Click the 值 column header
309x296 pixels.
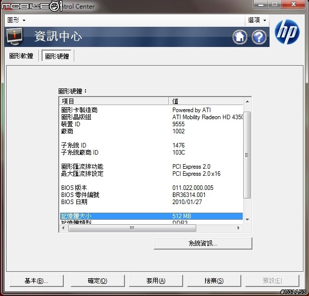click(x=206, y=101)
